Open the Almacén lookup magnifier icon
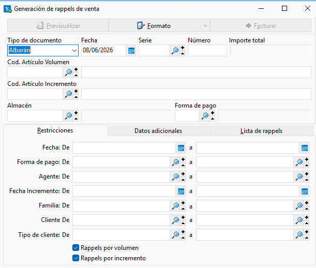 (68, 116)
